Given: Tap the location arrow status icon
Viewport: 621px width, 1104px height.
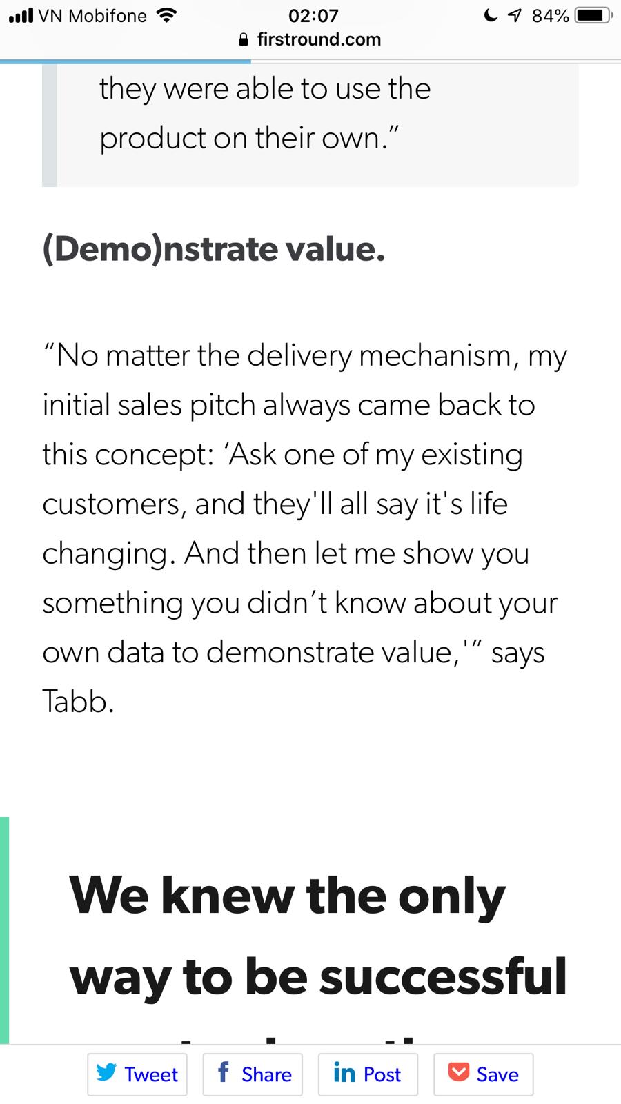Looking at the screenshot, I should click(x=514, y=15).
